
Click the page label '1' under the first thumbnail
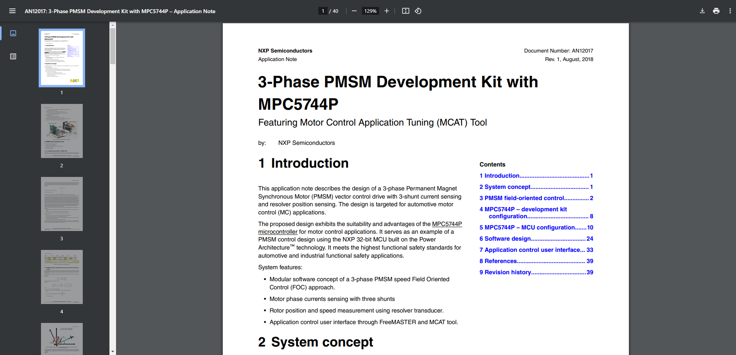pyautogui.click(x=61, y=92)
